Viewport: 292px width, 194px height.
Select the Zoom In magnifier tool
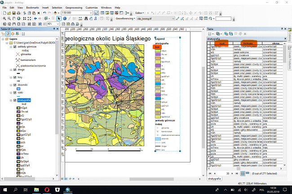[x=4, y=18]
